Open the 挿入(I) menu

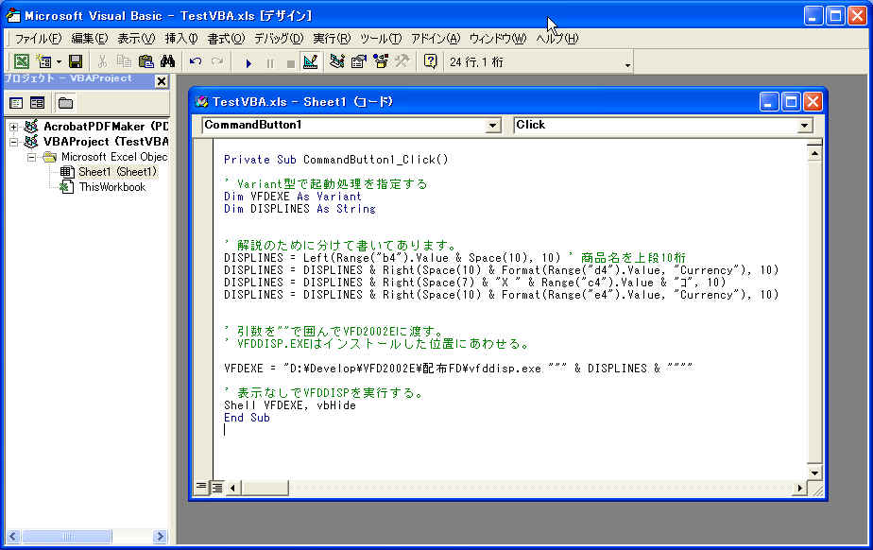click(x=181, y=39)
